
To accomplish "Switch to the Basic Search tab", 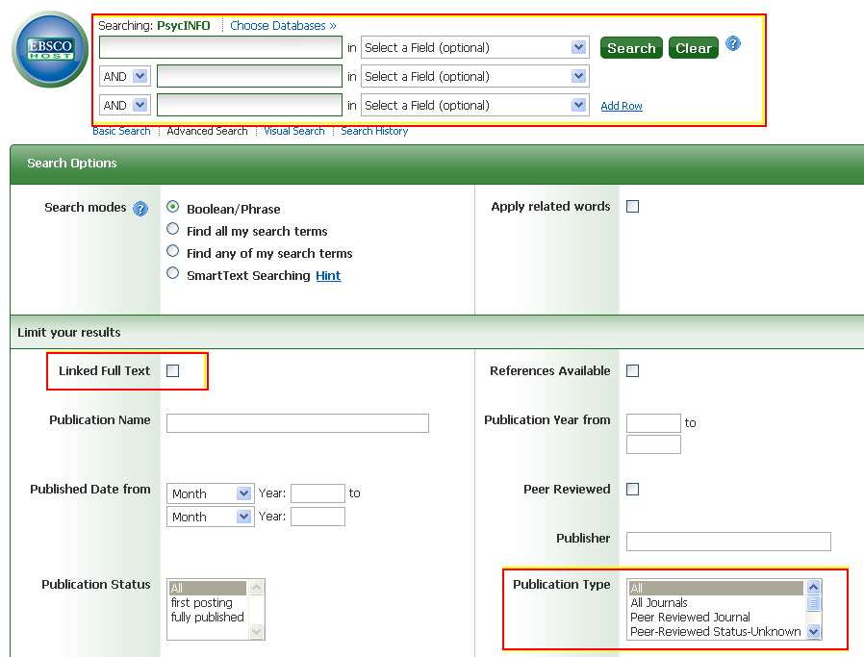I will (121, 131).
